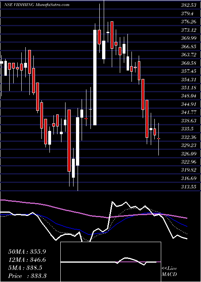The height and width of the screenshot is (282, 201).
Task: Click the 369.99 price axis label
Action: [x=189, y=38]
